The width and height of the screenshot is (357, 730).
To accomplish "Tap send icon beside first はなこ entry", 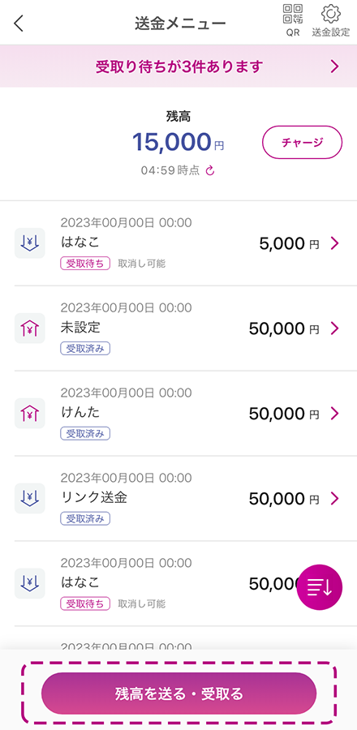I will (x=30, y=243).
